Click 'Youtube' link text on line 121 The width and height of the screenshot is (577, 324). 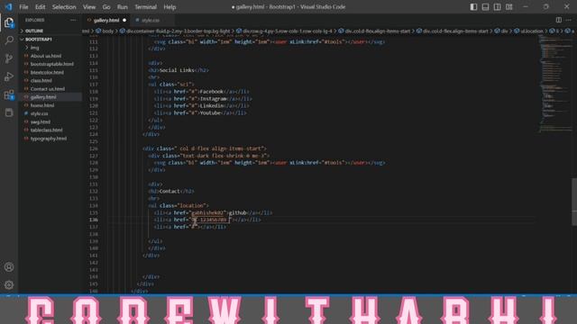210,113
